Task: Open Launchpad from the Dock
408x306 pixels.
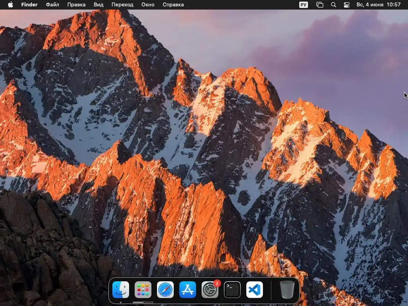Action: (143, 290)
